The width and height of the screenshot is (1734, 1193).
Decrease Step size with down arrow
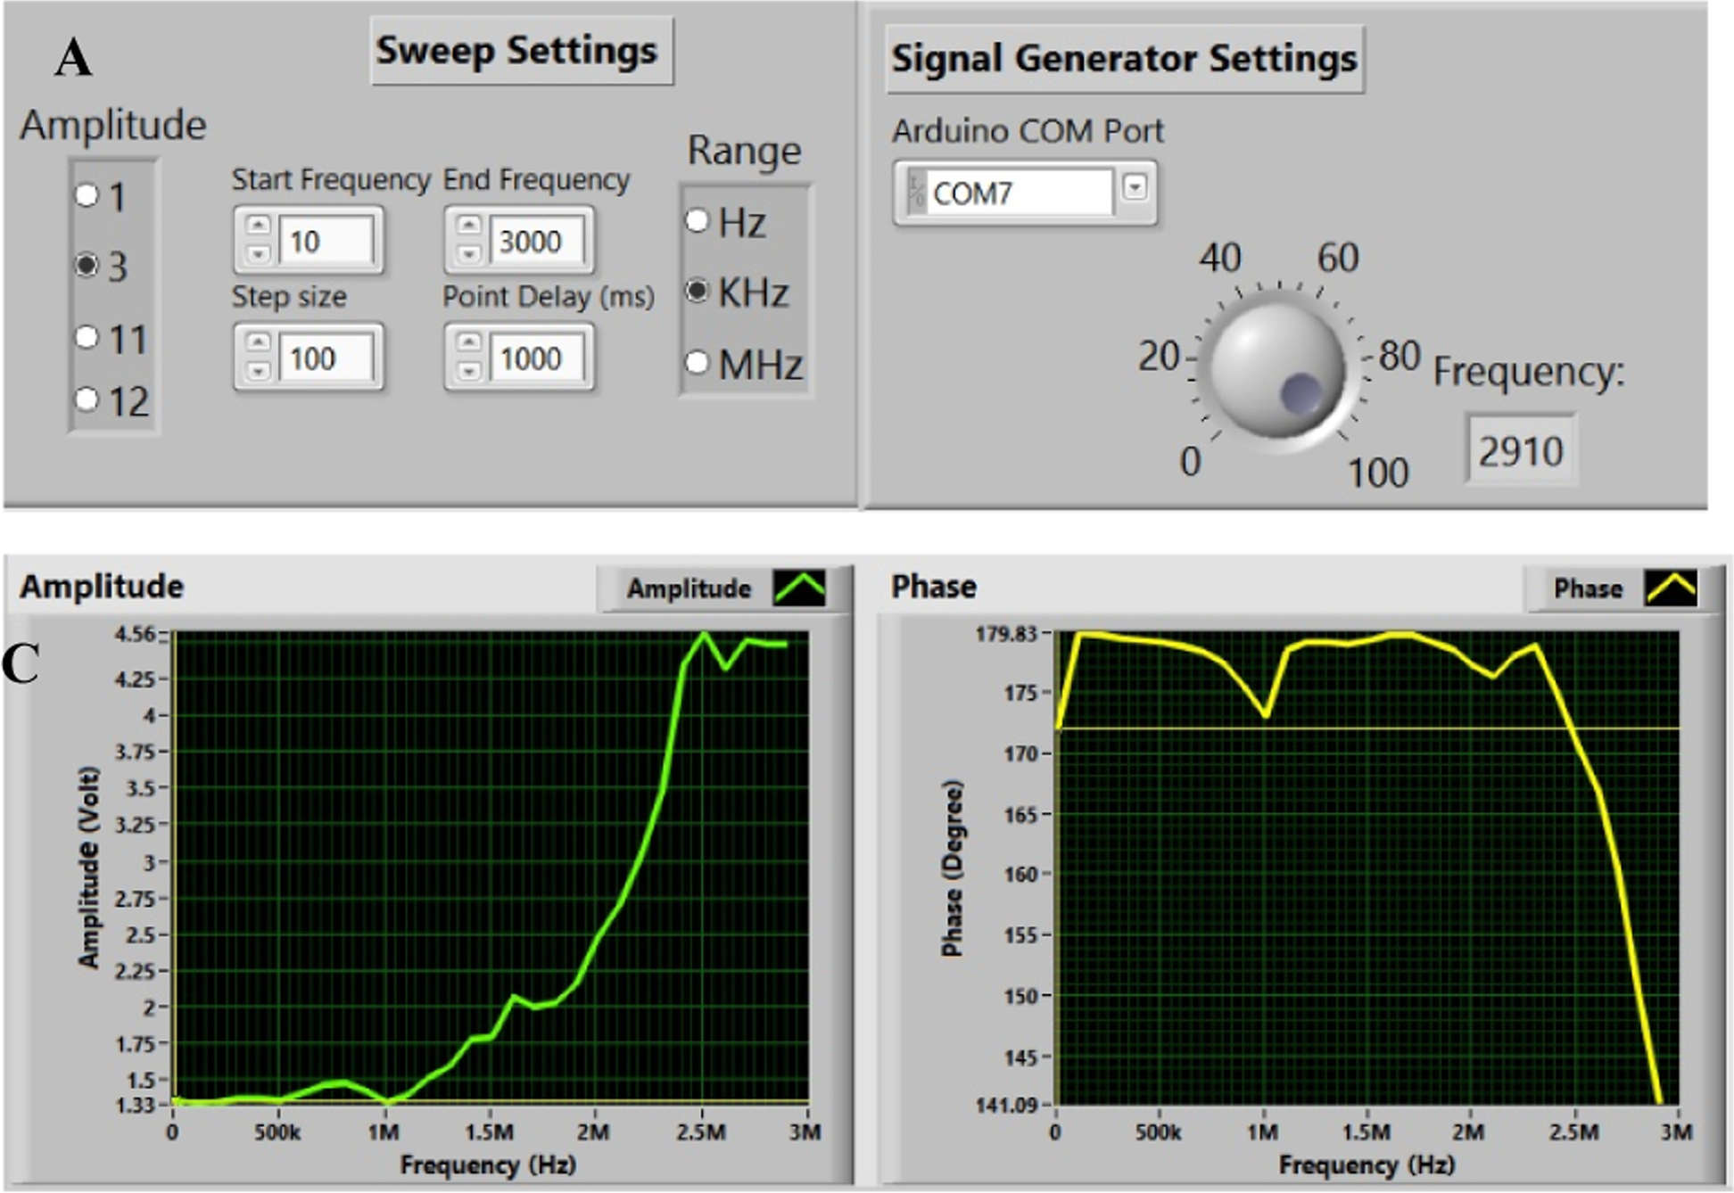(258, 371)
